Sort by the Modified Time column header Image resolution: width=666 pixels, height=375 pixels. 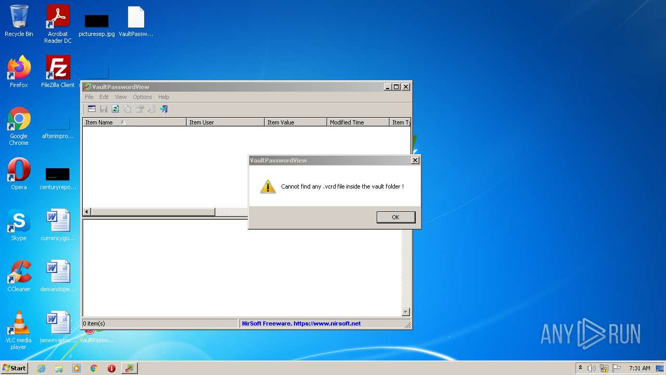(358, 122)
